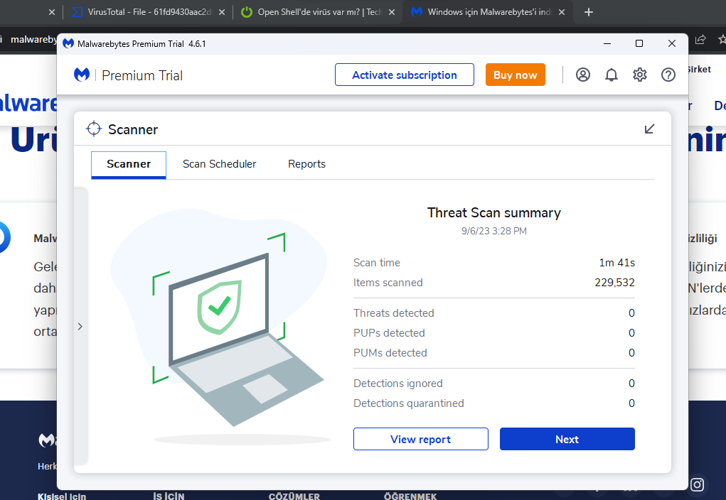726x500 pixels.
Task: Click the Items scanned value 229,532
Action: (x=614, y=283)
